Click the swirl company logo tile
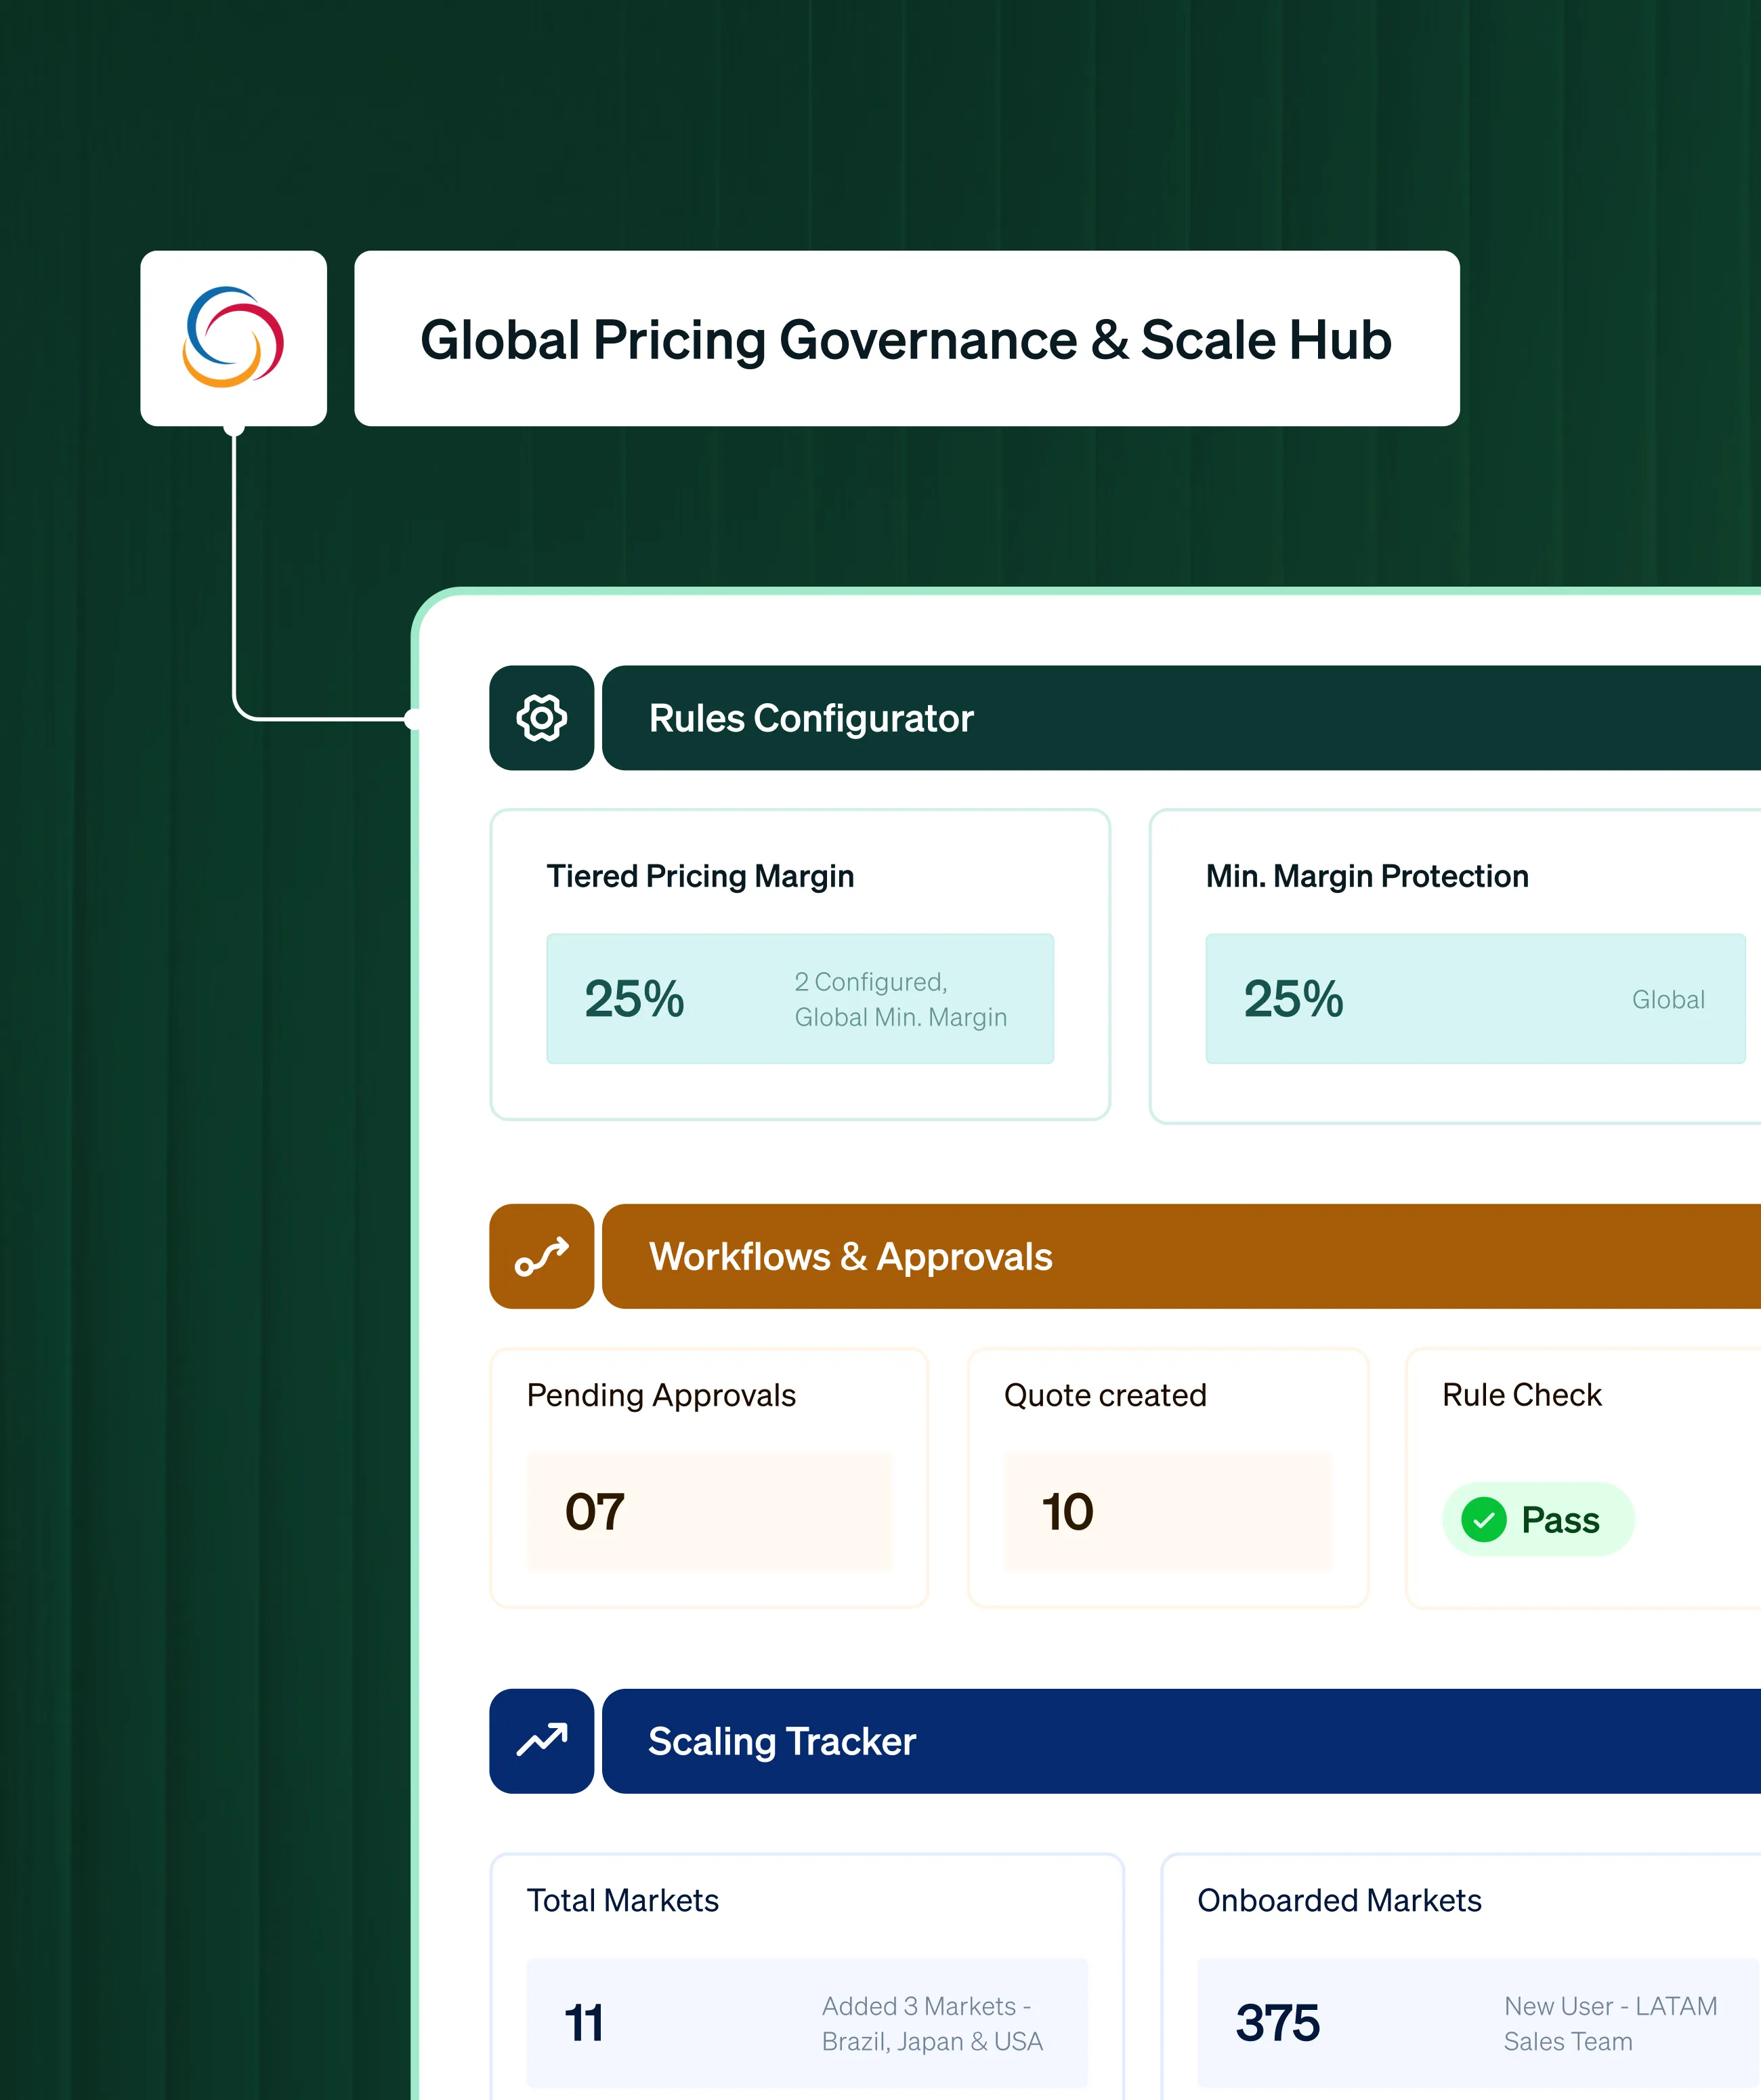The width and height of the screenshot is (1761, 2100). 233,338
